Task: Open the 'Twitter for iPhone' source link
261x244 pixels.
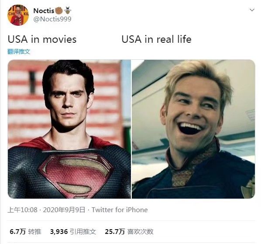Action: [x=120, y=210]
